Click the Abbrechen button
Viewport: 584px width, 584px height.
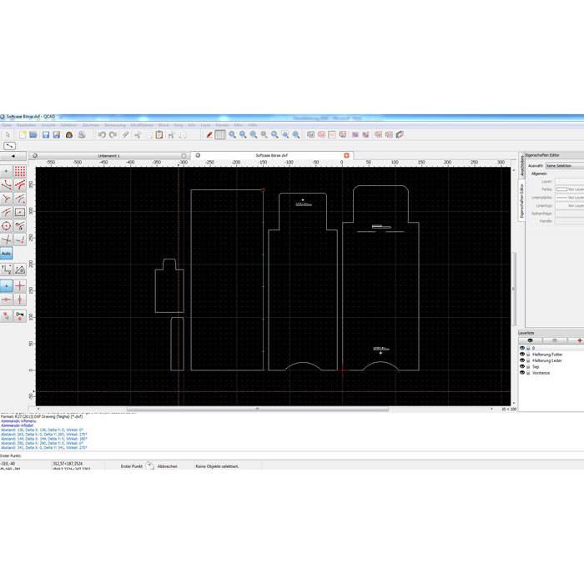coord(168,466)
